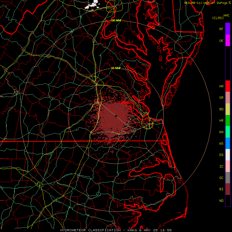Select the GC gray legend swatch

(228, 178)
